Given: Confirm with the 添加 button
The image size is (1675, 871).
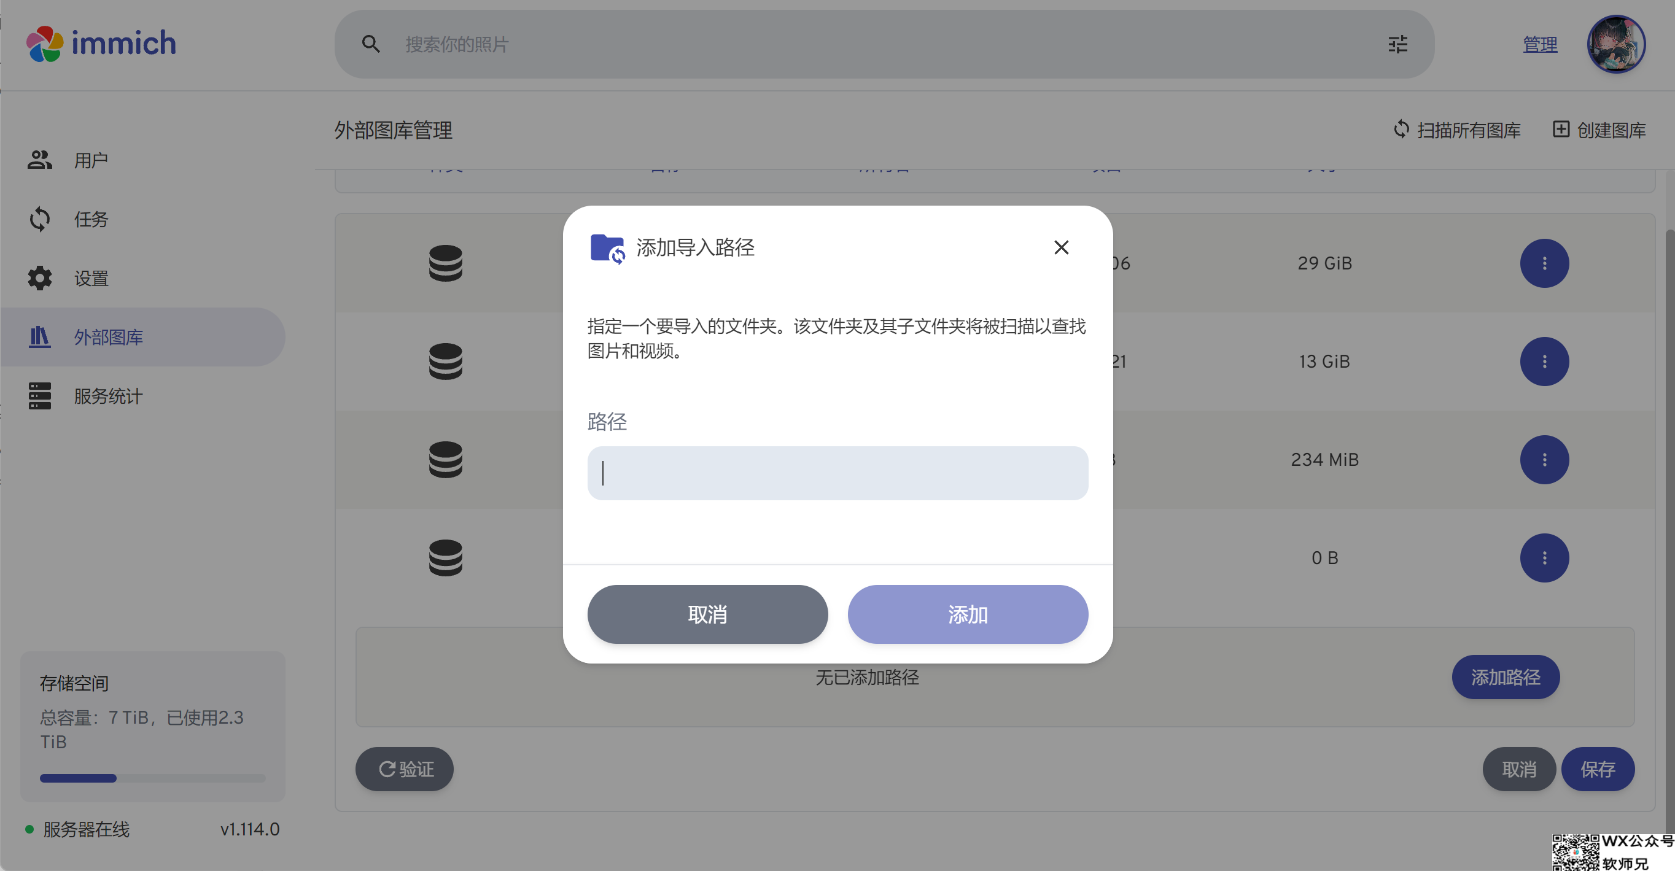Looking at the screenshot, I should coord(968,614).
